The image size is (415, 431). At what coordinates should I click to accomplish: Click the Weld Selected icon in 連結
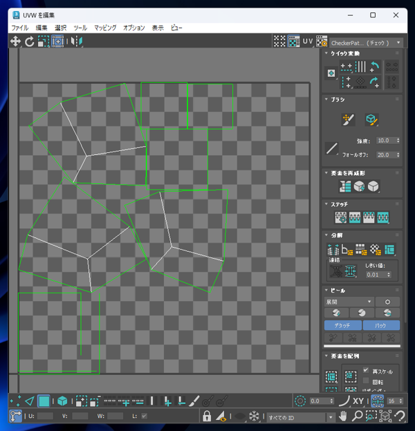(351, 272)
